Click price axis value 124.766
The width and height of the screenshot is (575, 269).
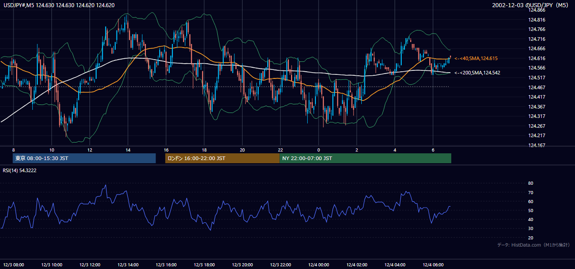point(537,29)
